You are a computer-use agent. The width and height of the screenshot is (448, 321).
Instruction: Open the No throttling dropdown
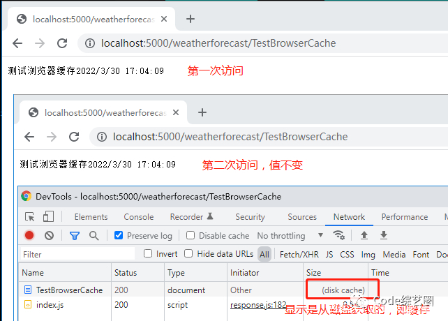coord(290,236)
